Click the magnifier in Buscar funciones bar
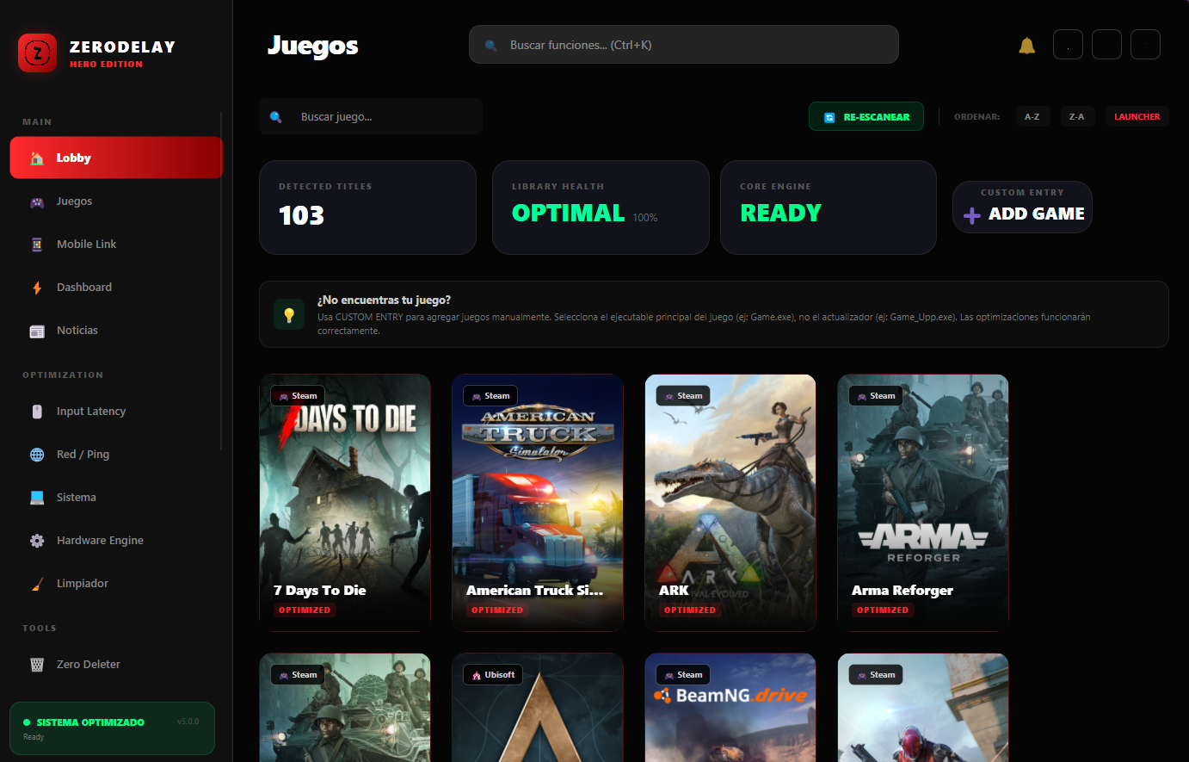The image size is (1189, 762). pyautogui.click(x=490, y=46)
